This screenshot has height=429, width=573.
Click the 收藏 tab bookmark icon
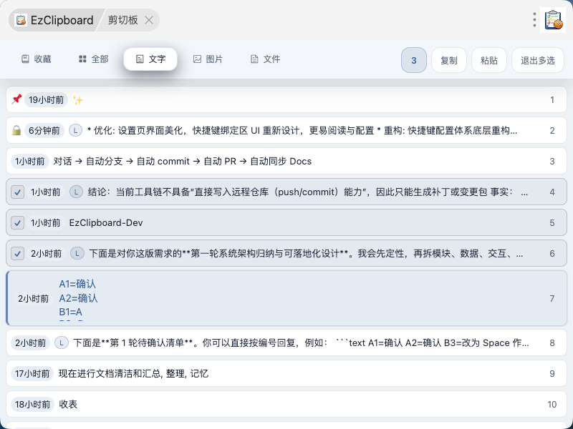(25, 59)
